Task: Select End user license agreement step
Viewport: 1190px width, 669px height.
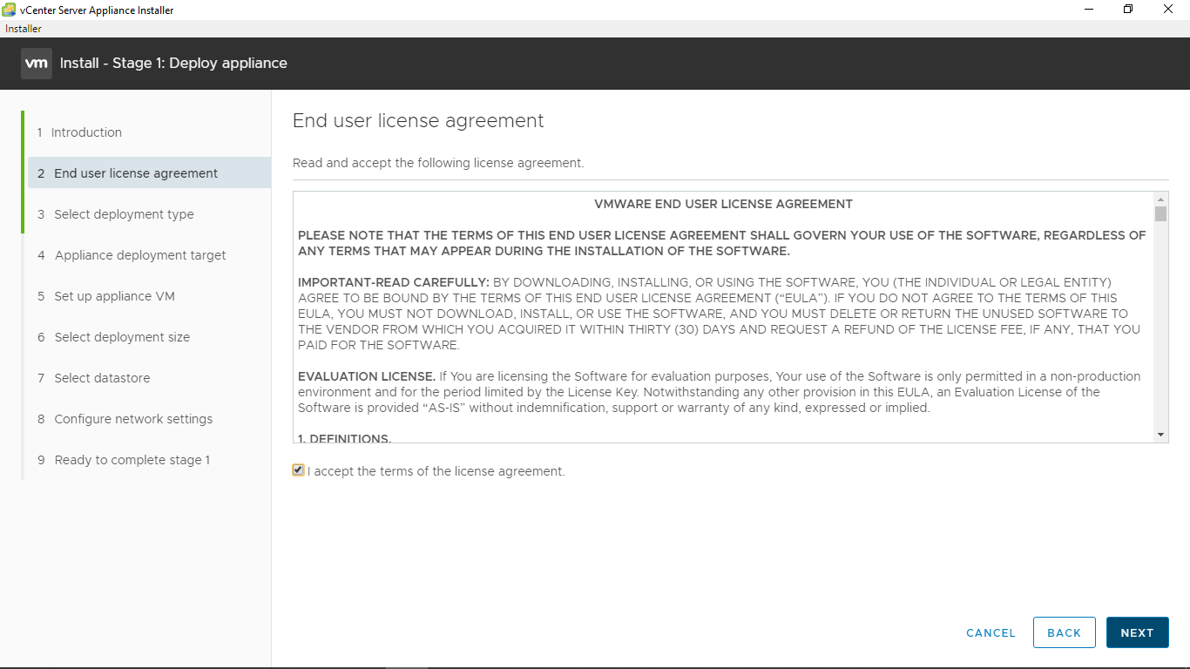Action: pyautogui.click(x=136, y=173)
